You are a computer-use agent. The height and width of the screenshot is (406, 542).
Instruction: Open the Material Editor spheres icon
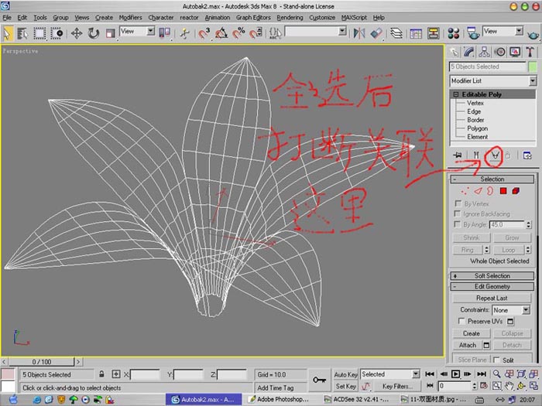pos(453,33)
